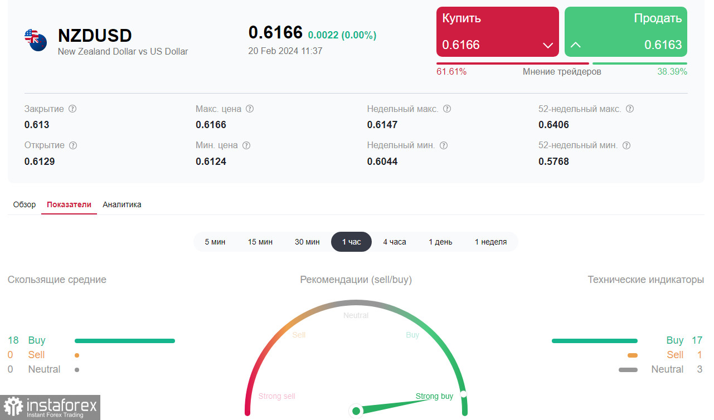Click weekly max value 0.6147
714x420 pixels.
[x=382, y=125]
